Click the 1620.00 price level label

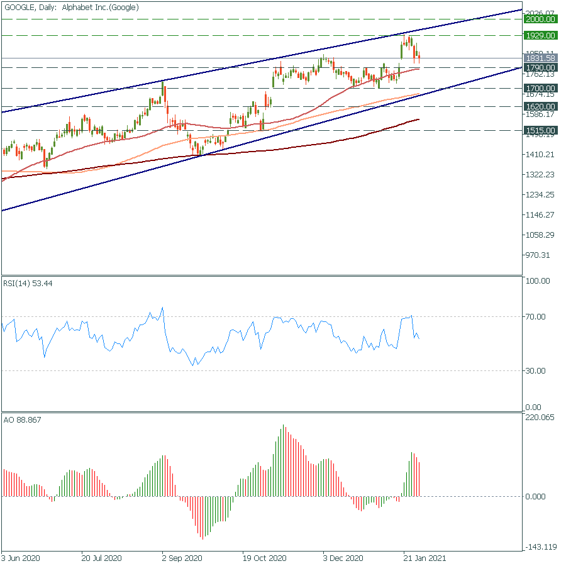(540, 107)
